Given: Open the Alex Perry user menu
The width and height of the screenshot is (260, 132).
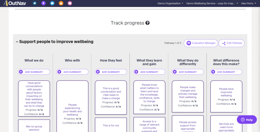Looking at the screenshot, I should pyautogui.click(x=248, y=4).
